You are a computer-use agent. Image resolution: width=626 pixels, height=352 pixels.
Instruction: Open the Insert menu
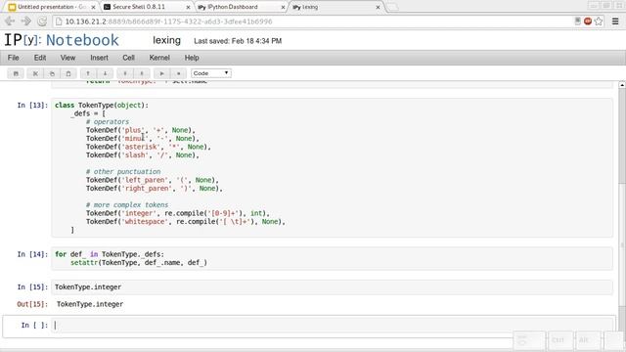pyautogui.click(x=99, y=58)
